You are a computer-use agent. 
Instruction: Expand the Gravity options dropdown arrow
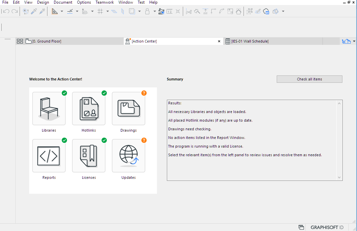tap(155, 11)
